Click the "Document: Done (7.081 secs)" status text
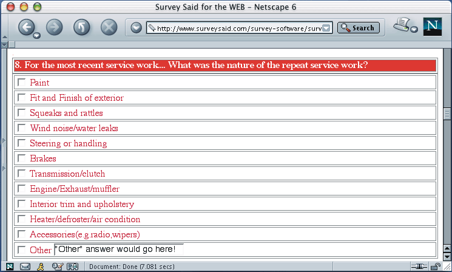 click(132, 267)
